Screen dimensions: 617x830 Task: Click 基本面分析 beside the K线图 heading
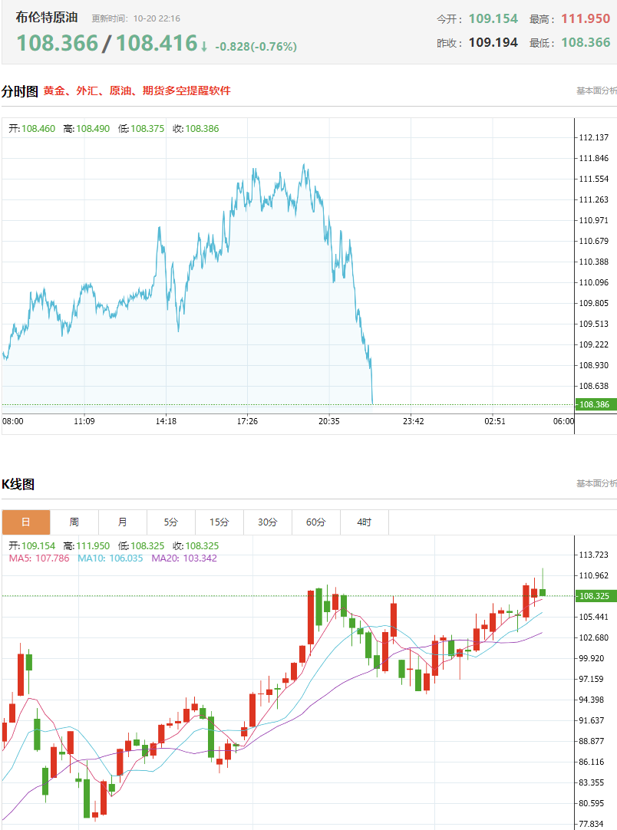(x=596, y=483)
